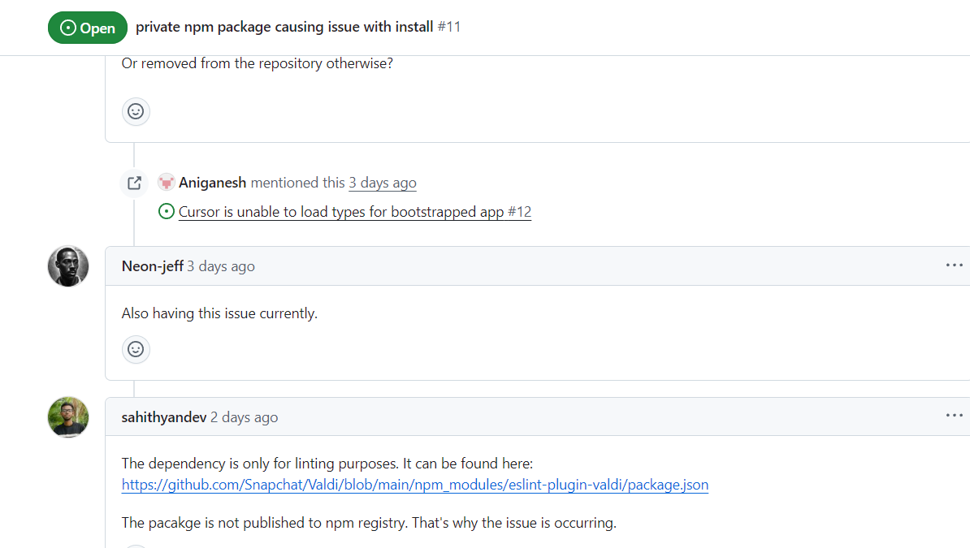Go to Aniganesh's user profile via username
970x548 pixels.
point(212,183)
